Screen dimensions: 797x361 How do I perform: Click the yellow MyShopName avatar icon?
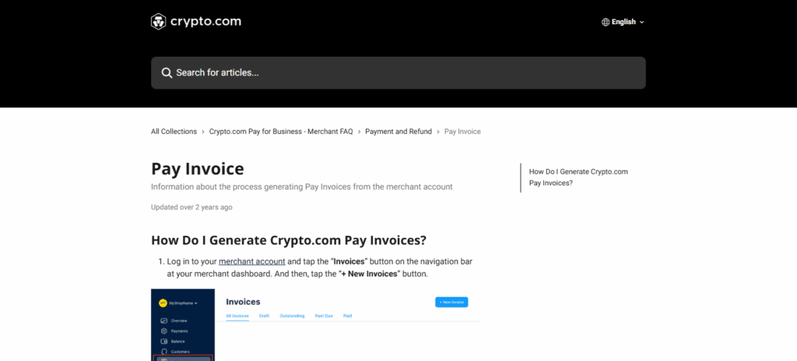[x=163, y=303]
